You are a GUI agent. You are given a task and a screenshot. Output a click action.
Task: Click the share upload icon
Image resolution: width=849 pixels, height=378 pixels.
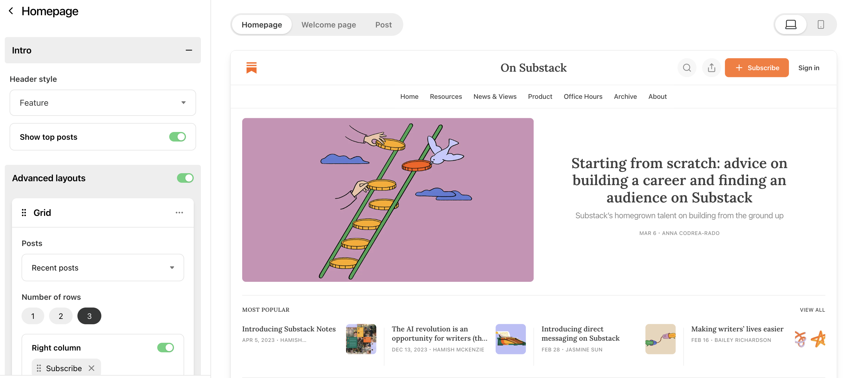tap(711, 67)
